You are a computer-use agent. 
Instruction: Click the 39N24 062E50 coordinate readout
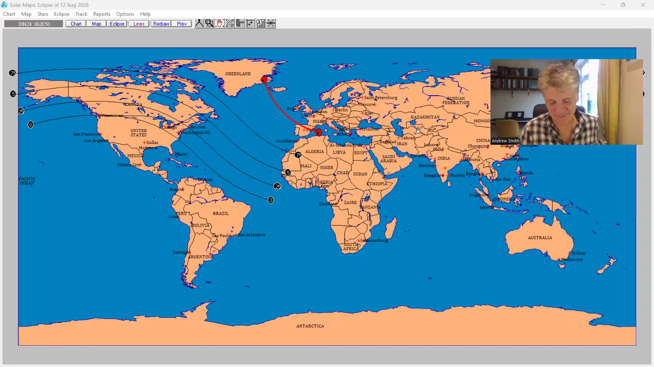point(34,24)
